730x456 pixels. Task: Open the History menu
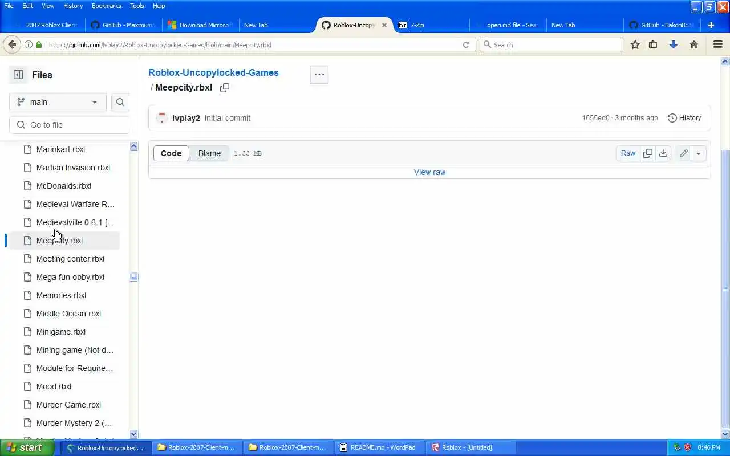click(x=73, y=6)
